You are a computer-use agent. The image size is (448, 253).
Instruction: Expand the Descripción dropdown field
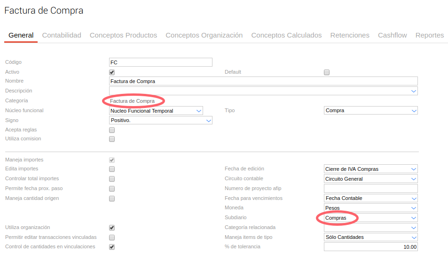point(263,91)
